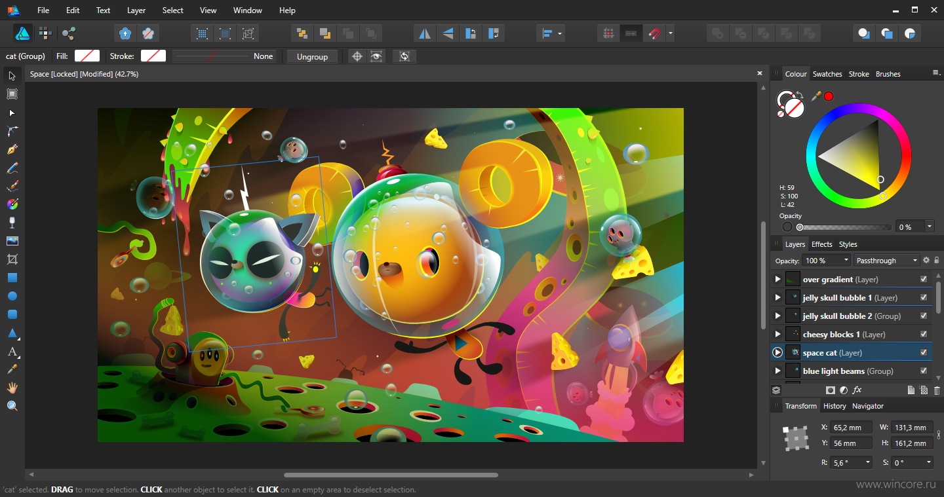944x497 pixels.
Task: Toggle visibility of blue light beams group
Action: pos(924,371)
